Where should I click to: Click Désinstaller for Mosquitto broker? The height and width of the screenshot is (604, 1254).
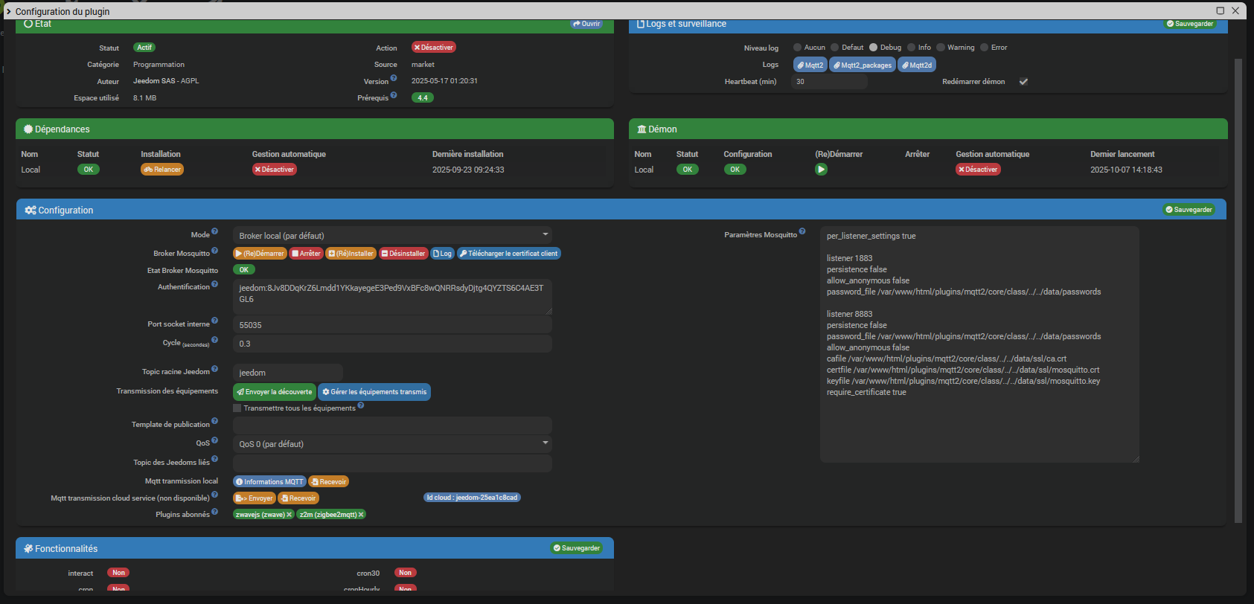(x=403, y=254)
